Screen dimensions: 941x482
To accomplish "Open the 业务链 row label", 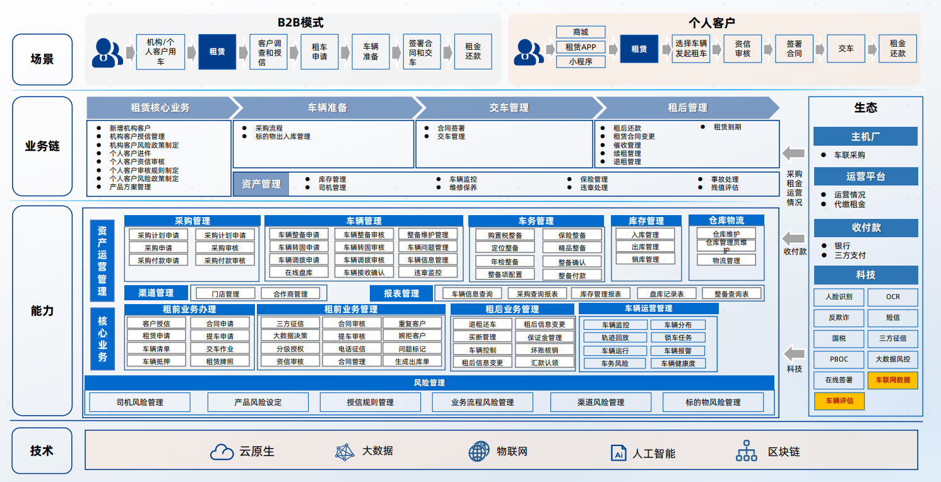I will coord(42,146).
